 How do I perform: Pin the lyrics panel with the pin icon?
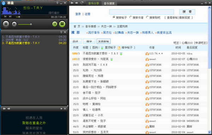pyautogui.click(x=61, y=108)
